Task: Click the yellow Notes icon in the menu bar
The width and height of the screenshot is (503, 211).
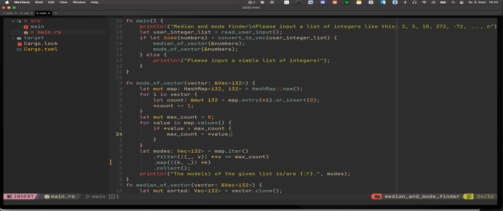Action: point(359,2)
